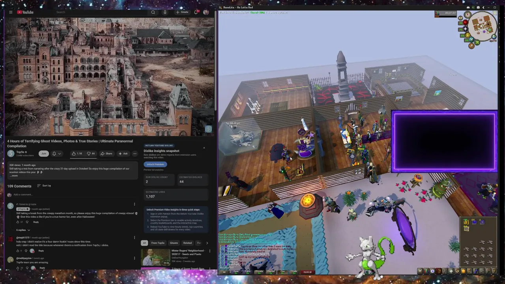The width and height of the screenshot is (505, 284).
Task: Select the All filter chip
Action: pos(144,243)
